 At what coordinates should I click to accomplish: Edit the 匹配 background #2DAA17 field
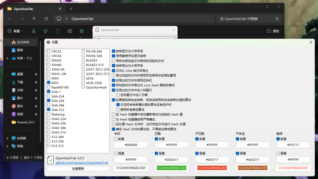click(x=172, y=160)
